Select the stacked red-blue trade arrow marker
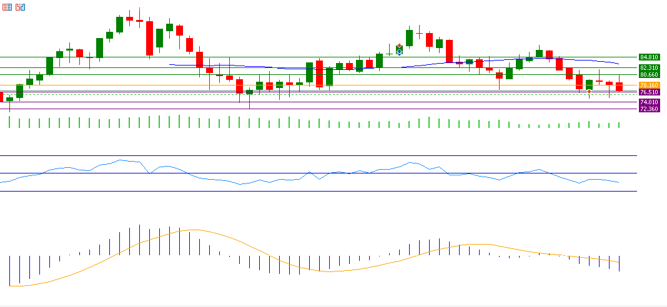667x307 pixels. (399, 49)
